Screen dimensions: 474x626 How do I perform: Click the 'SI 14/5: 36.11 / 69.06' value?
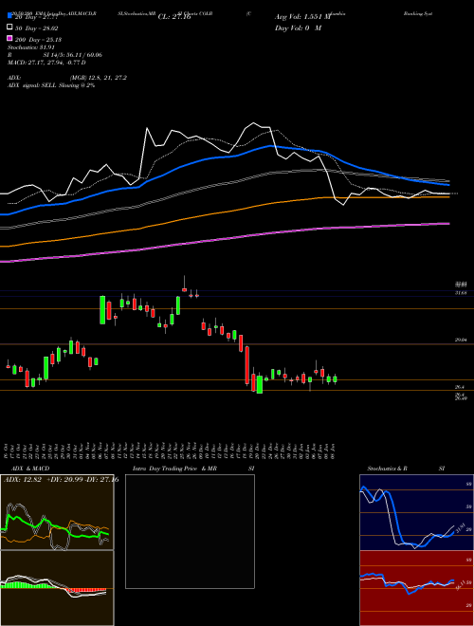(73, 55)
